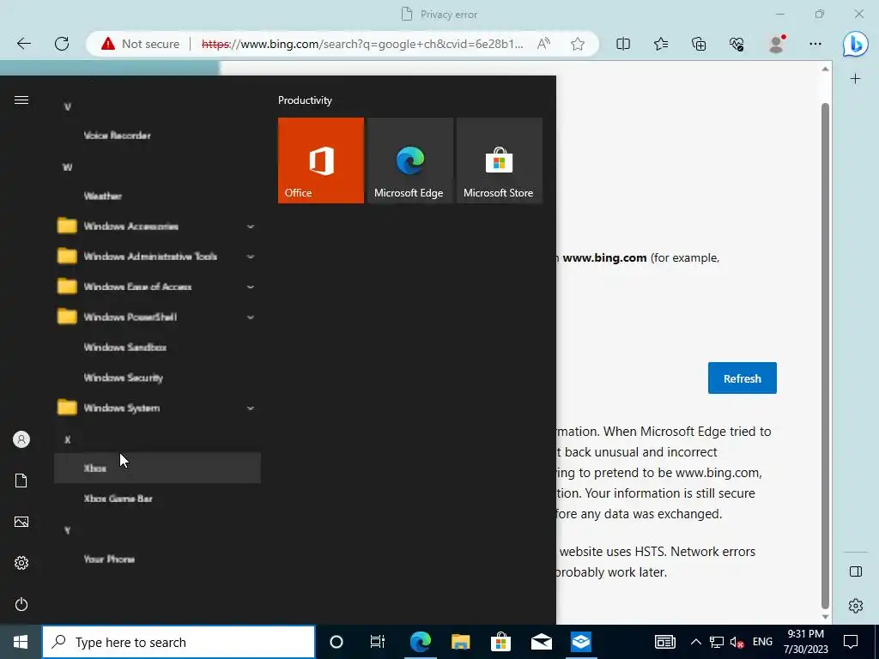Go back in Edge browser

23,44
